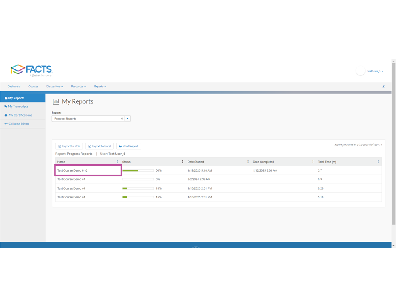Click the Excel icon in Export to Excel
Viewport: 396px width, 307px height.
(89, 146)
